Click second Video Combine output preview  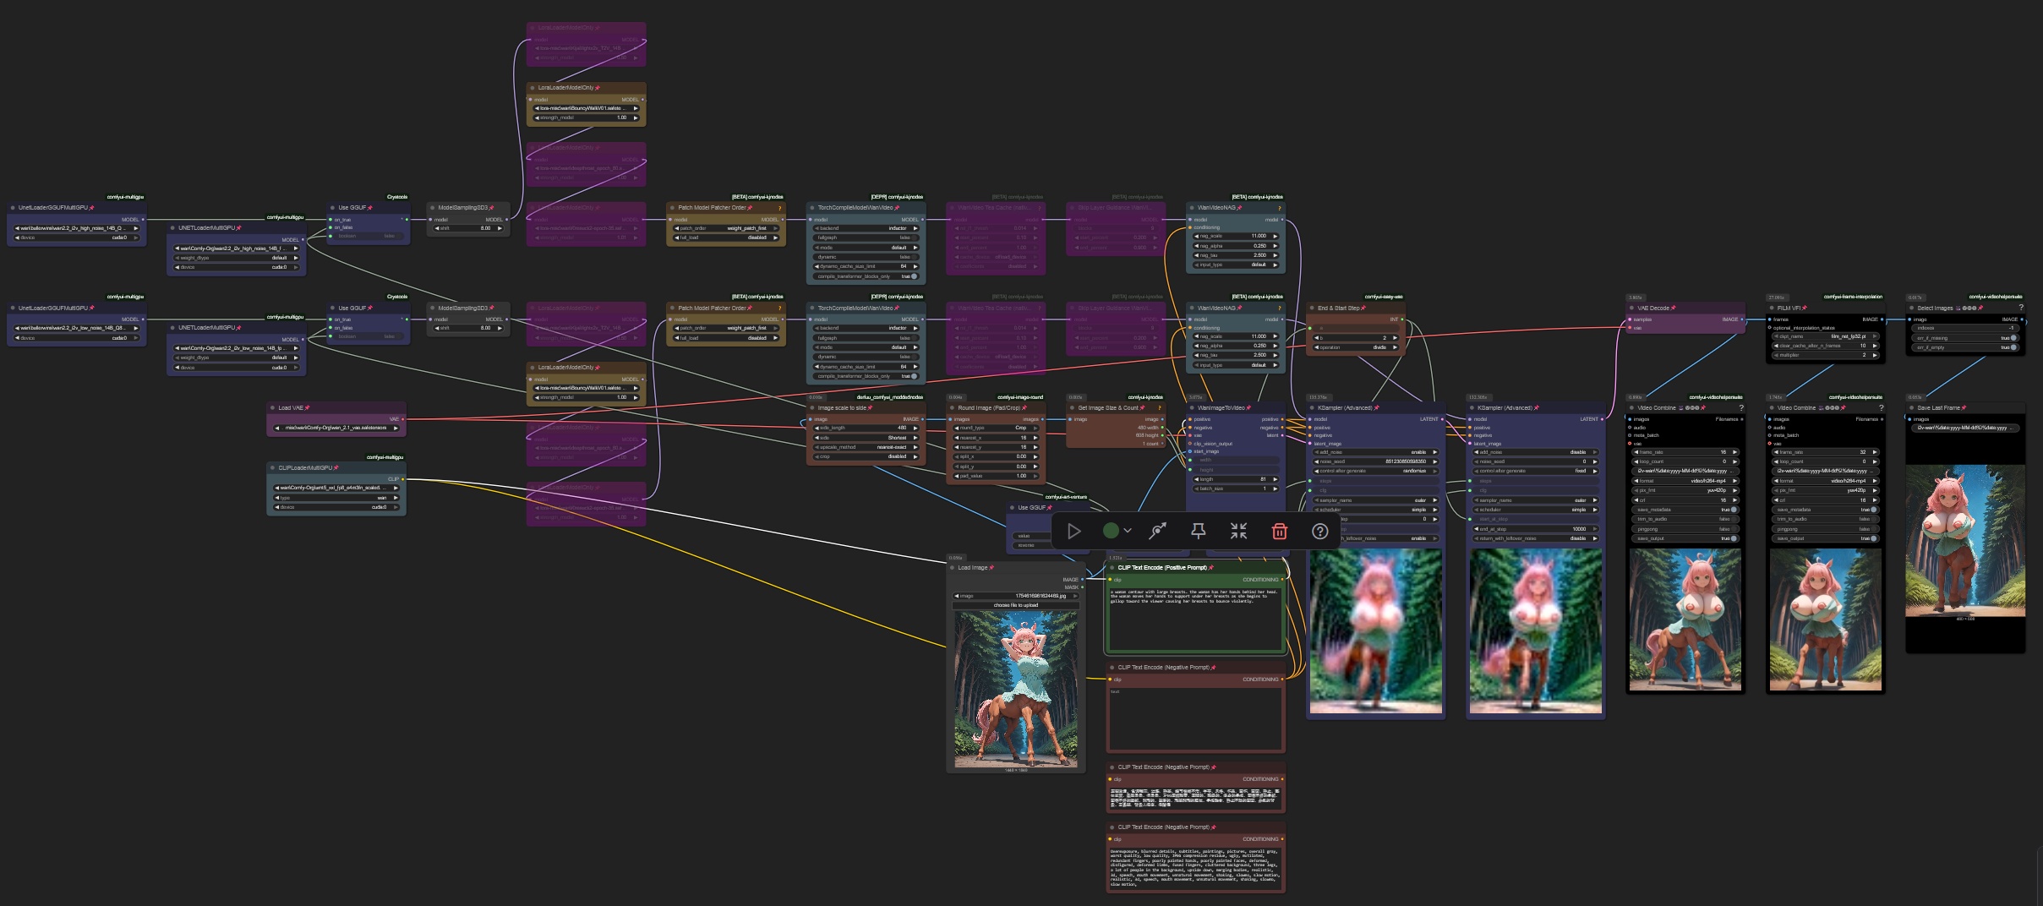click(1824, 619)
